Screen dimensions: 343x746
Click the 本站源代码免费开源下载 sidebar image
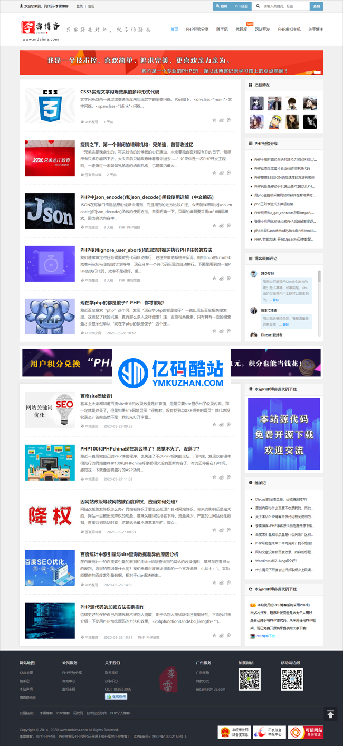[x=284, y=434]
